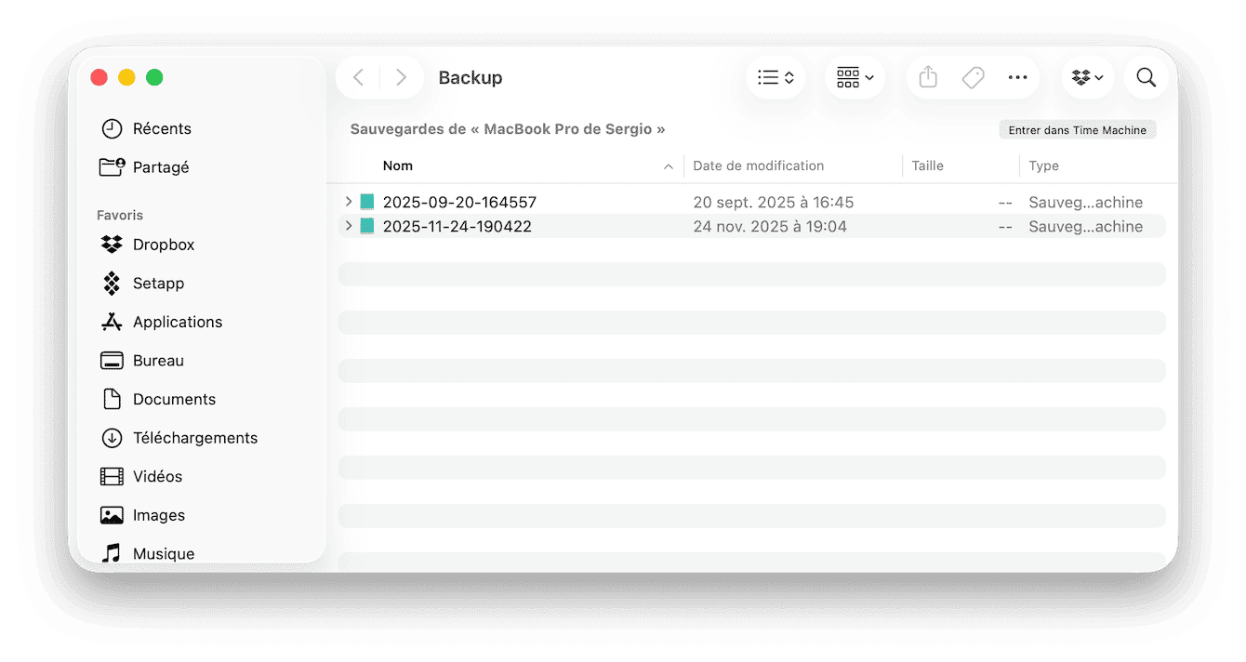Open the more actions ellipsis menu
1246x662 pixels.
pos(1017,78)
